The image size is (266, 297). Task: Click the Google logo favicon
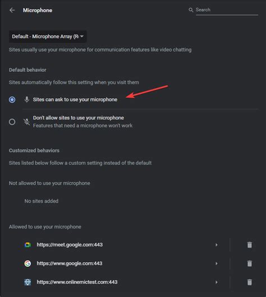[27, 263]
